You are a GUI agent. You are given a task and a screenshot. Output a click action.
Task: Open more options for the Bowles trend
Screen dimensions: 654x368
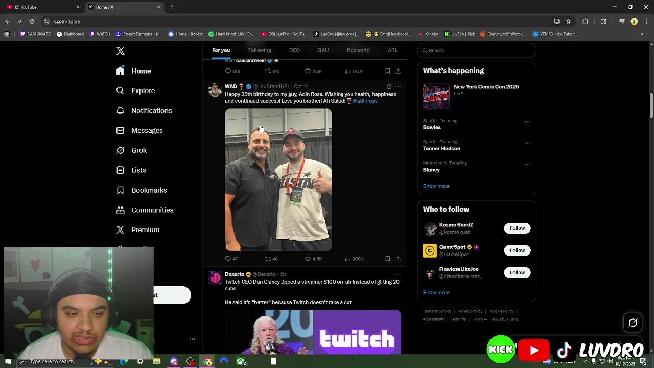pos(527,122)
